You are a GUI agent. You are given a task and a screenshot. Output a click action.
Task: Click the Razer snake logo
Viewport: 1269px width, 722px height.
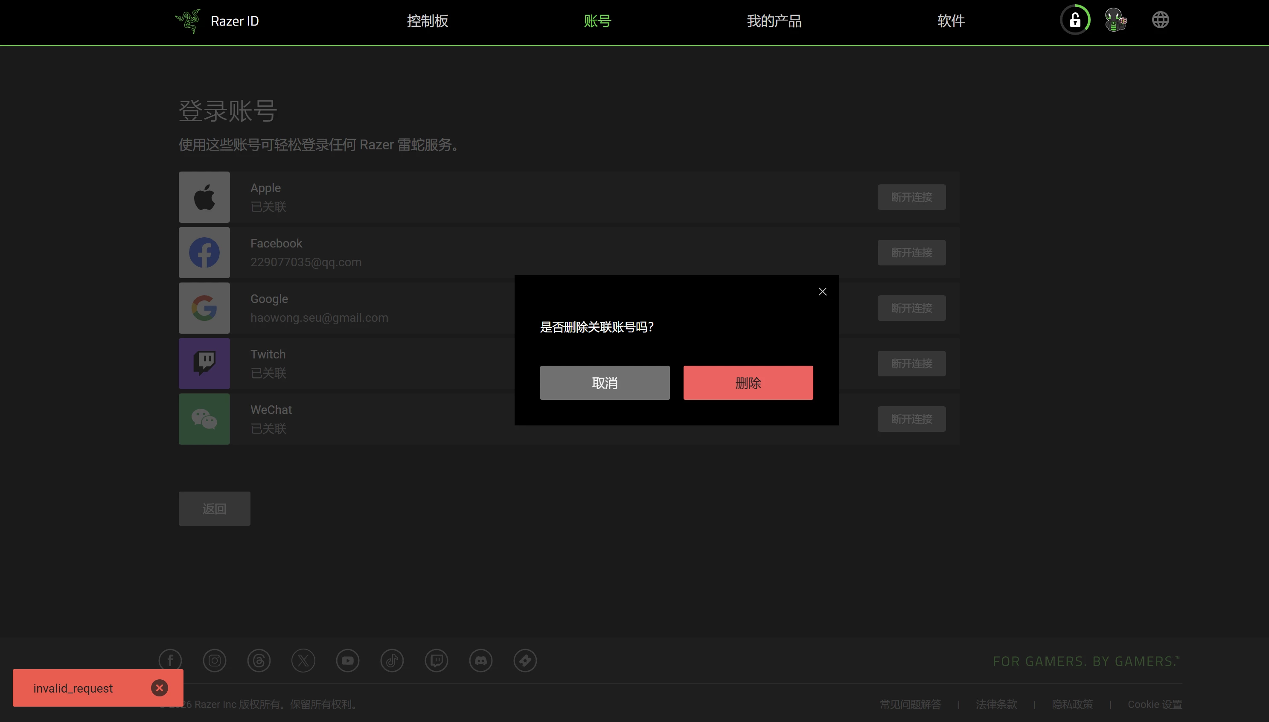188,21
